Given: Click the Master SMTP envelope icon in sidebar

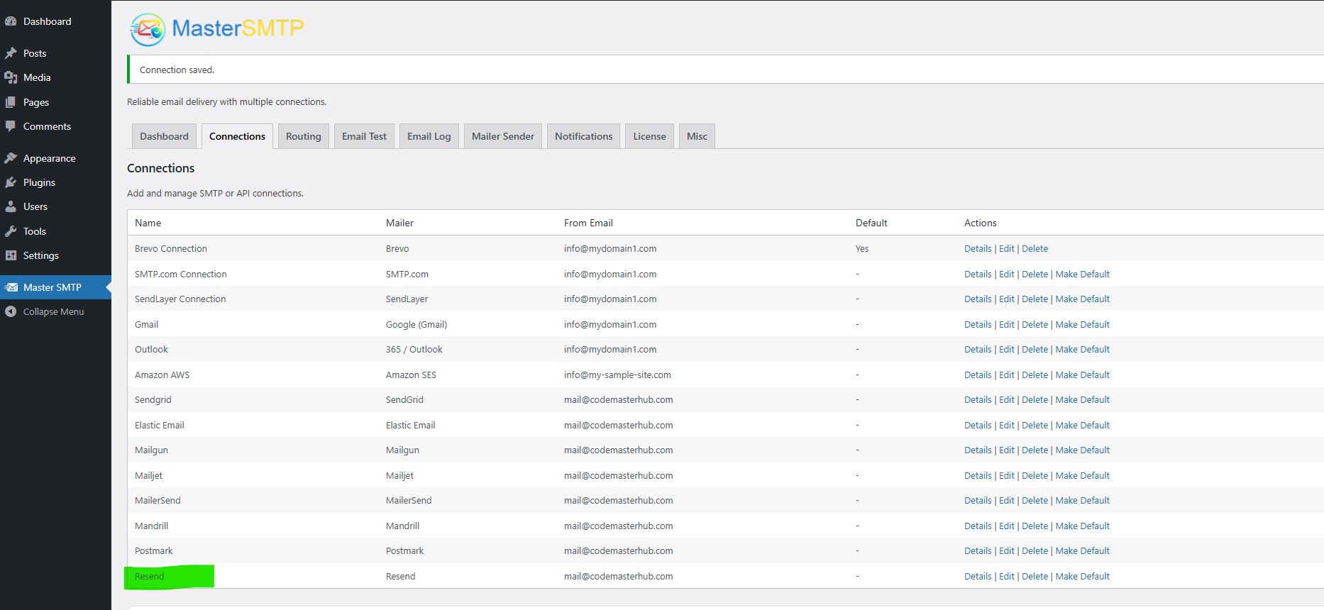Looking at the screenshot, I should point(11,287).
